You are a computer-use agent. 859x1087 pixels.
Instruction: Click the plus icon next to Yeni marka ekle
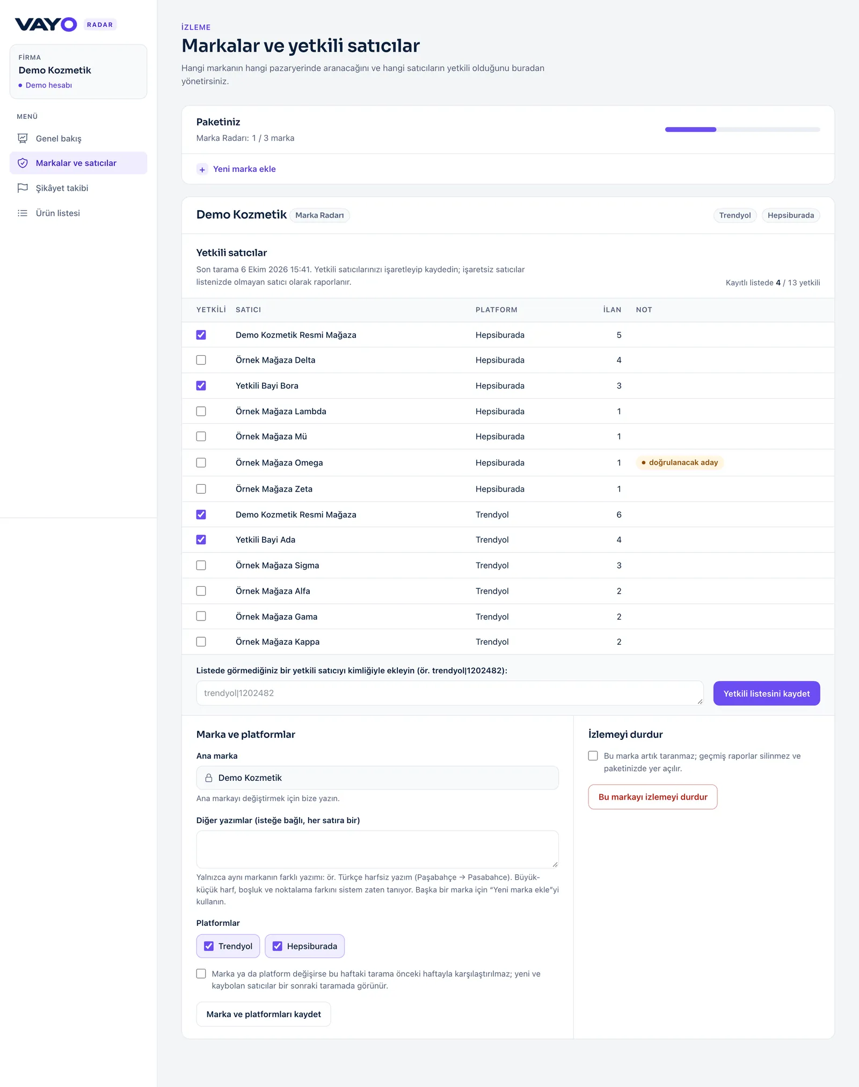pyautogui.click(x=202, y=169)
